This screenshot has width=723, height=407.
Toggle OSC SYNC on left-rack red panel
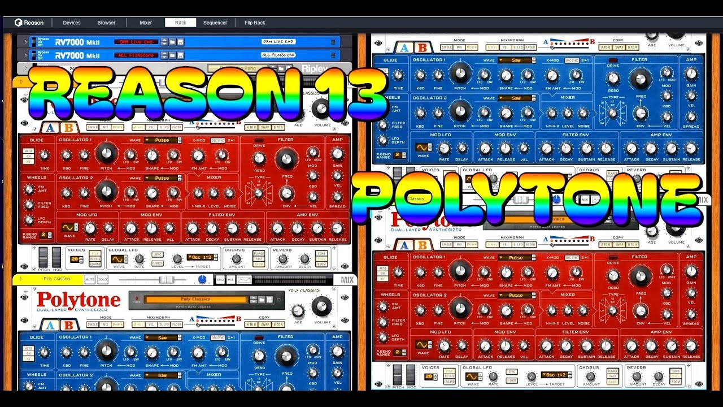218,140
